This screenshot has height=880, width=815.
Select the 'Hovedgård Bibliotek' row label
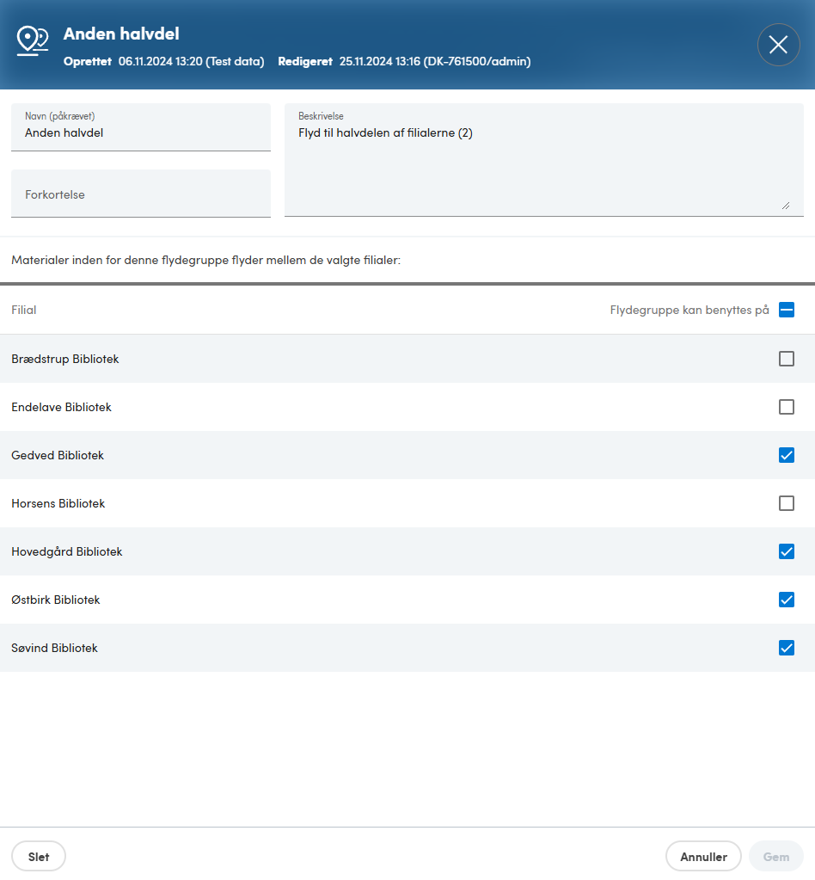click(67, 551)
